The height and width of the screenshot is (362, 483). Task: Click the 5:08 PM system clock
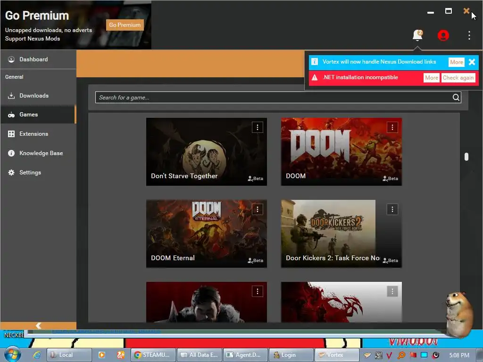pyautogui.click(x=459, y=355)
